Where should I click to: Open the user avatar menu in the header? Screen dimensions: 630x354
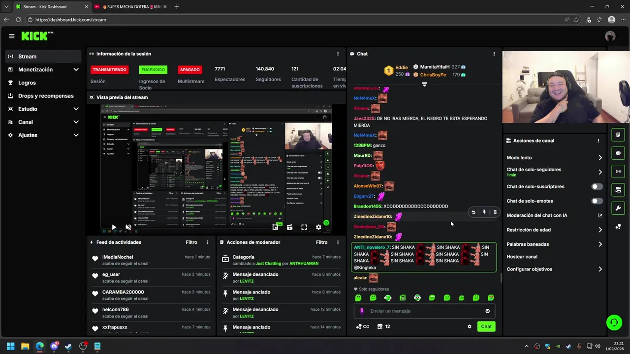[x=610, y=36]
